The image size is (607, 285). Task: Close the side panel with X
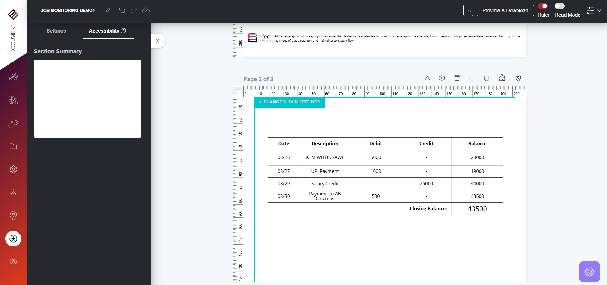coord(158,41)
